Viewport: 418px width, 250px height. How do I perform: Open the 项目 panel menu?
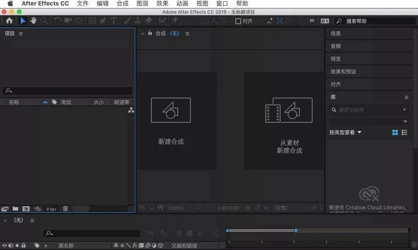(21, 34)
